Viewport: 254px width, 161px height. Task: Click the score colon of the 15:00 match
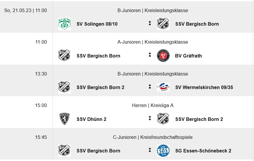150,119
